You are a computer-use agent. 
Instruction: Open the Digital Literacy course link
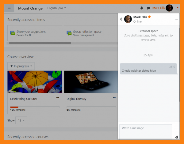76,99
